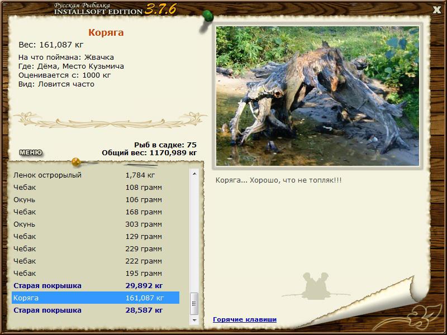This screenshot has width=447, height=335.
Task: Select the highlighted Коряга 161,087 кг row
Action: click(x=96, y=298)
